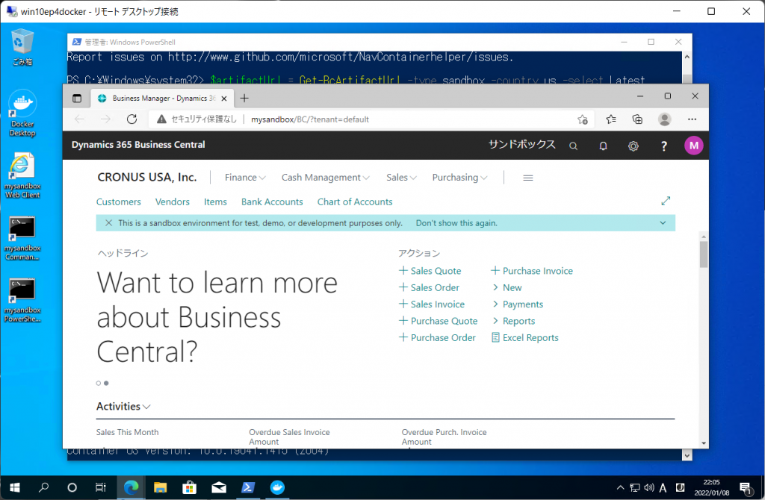Open Mail from the taskbar

[x=219, y=487]
